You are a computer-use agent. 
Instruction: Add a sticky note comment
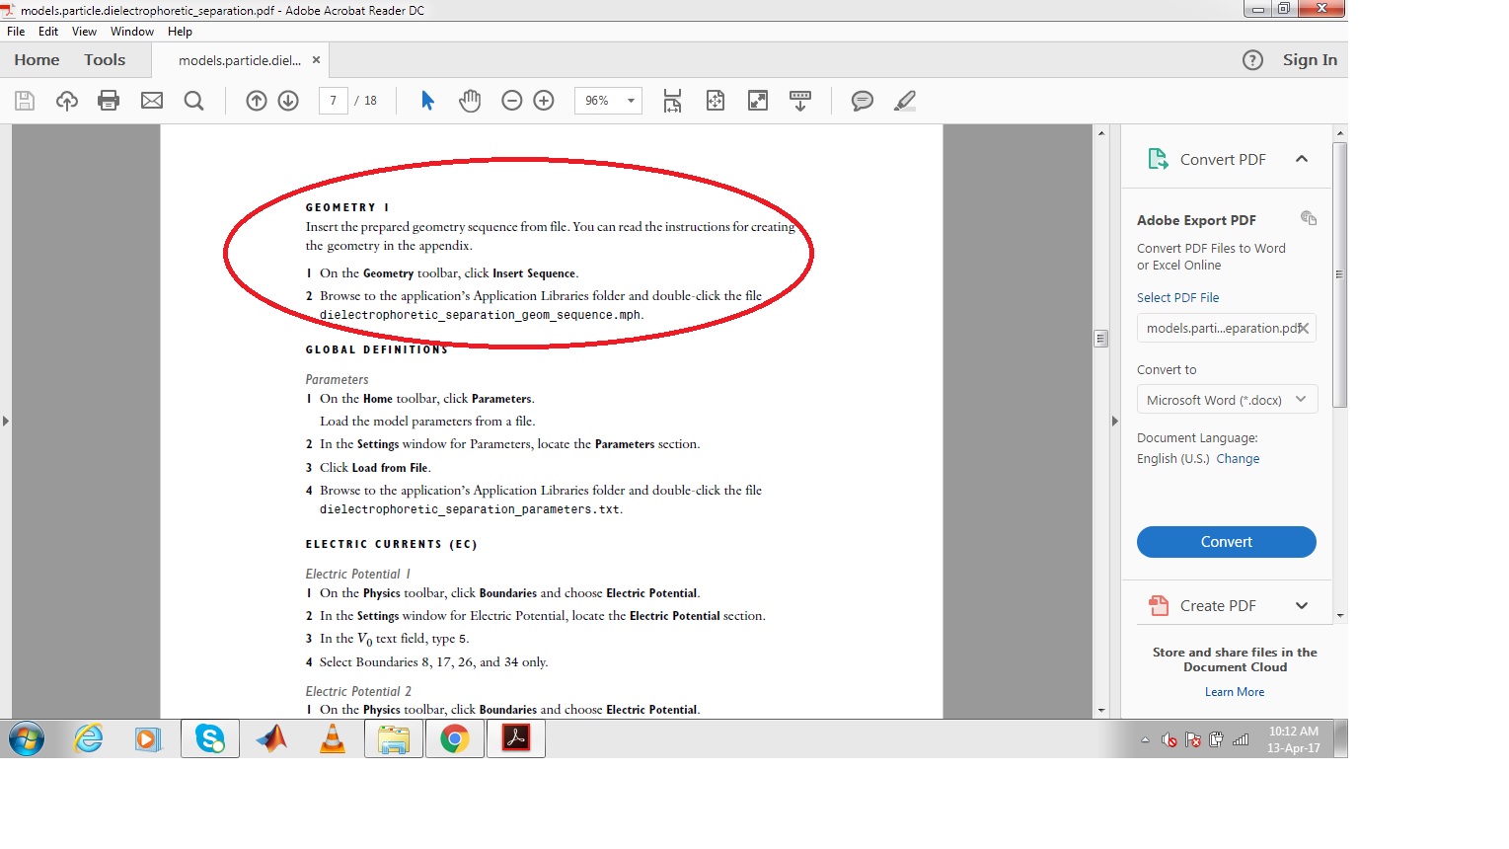point(862,101)
